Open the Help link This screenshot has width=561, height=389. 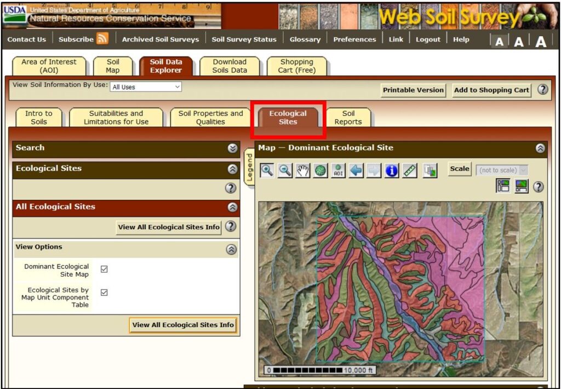click(x=461, y=40)
